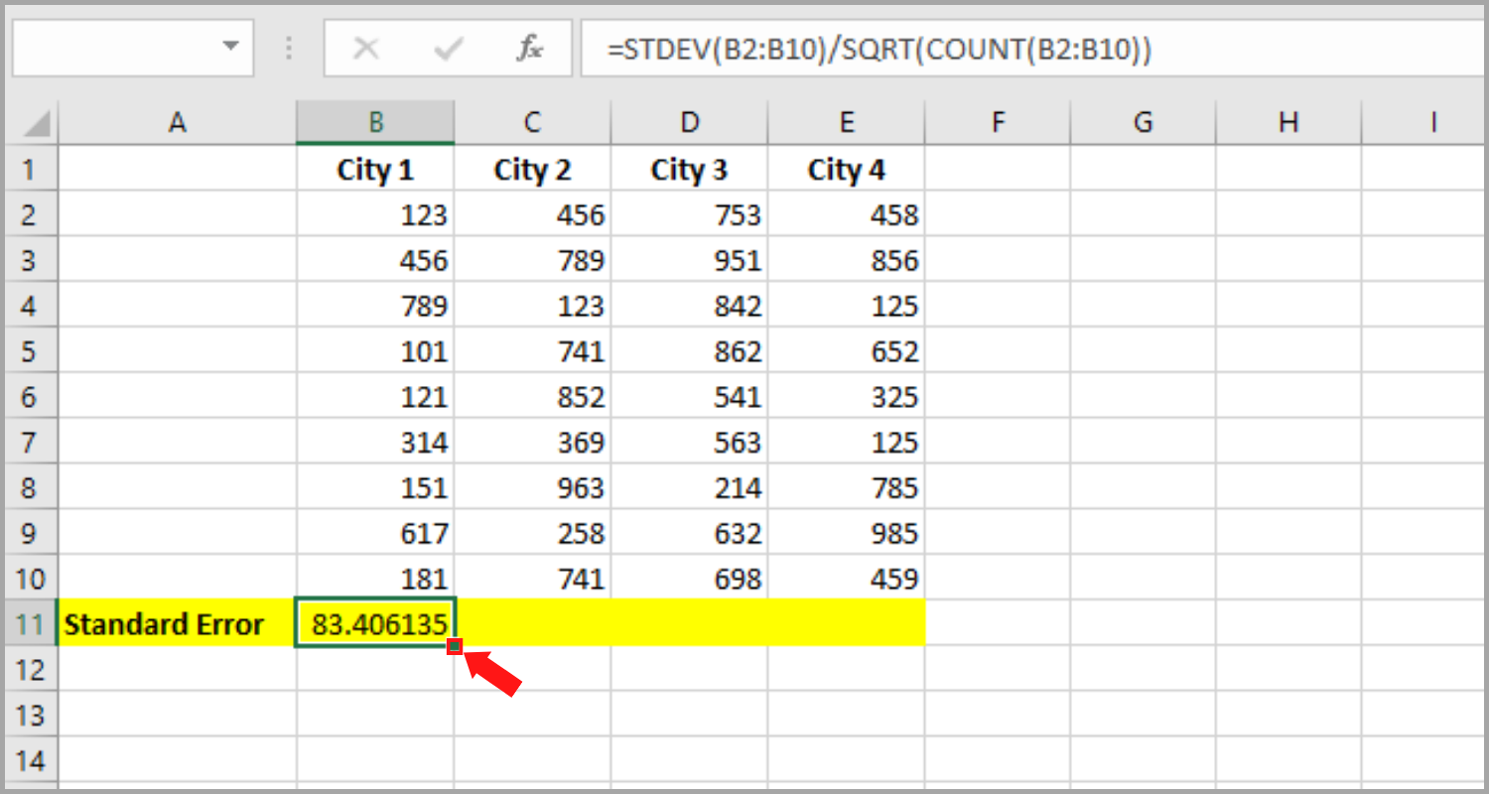Select column header E
The width and height of the screenshot is (1489, 794).
click(x=846, y=121)
